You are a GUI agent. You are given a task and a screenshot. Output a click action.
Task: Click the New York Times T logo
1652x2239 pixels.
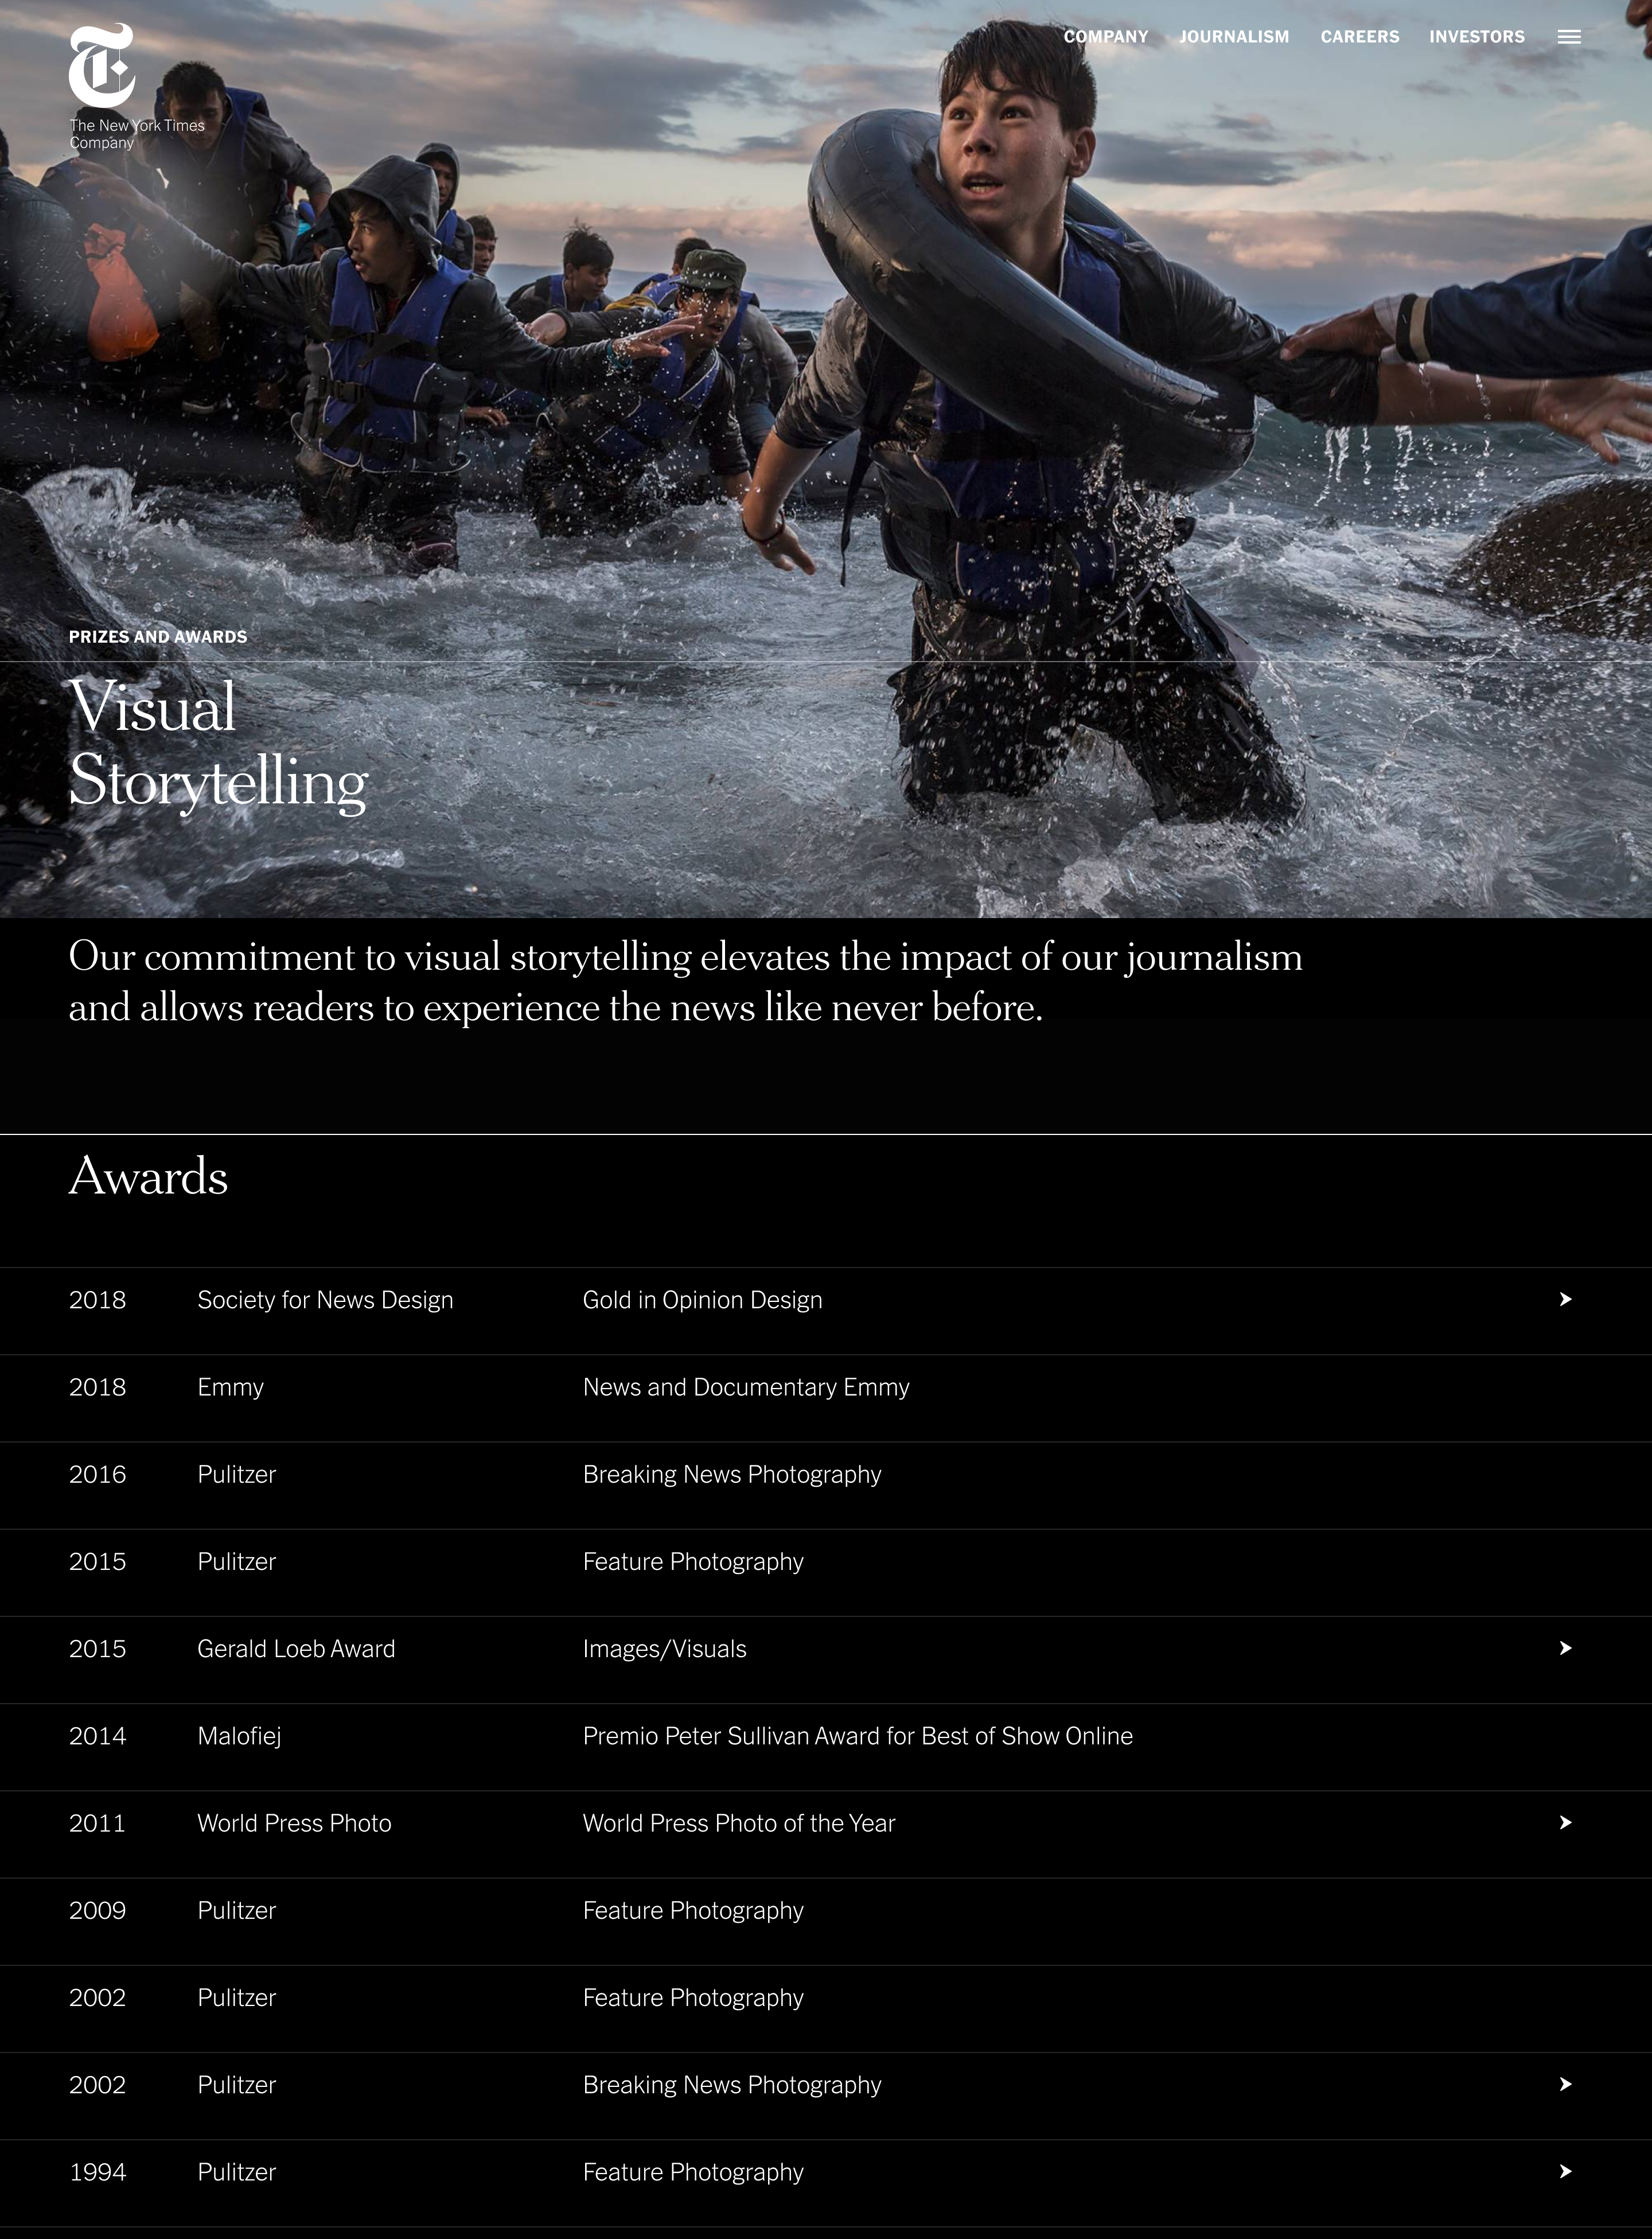tap(102, 66)
